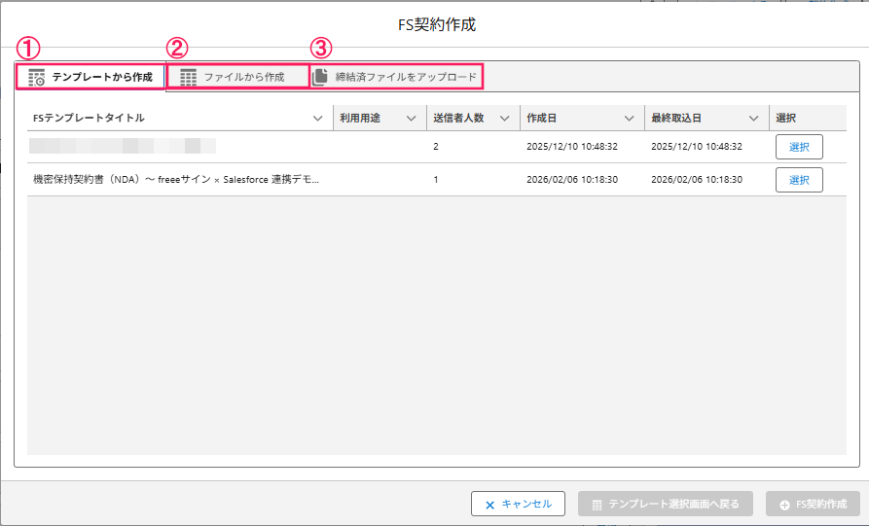
Task: Click the X icon in キャンセル button
Action: point(489,505)
